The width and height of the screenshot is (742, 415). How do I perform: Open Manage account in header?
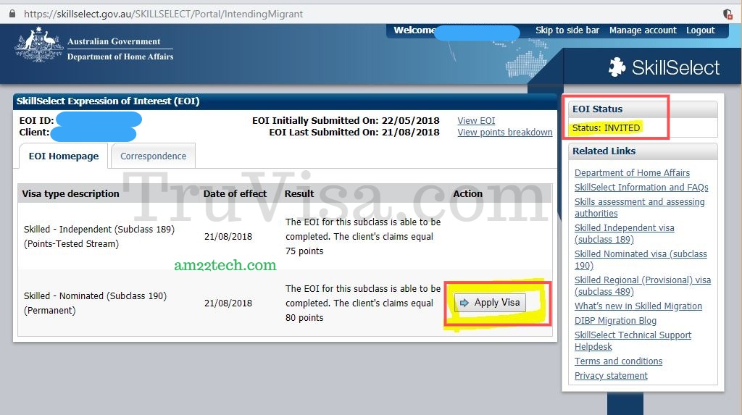(x=643, y=30)
